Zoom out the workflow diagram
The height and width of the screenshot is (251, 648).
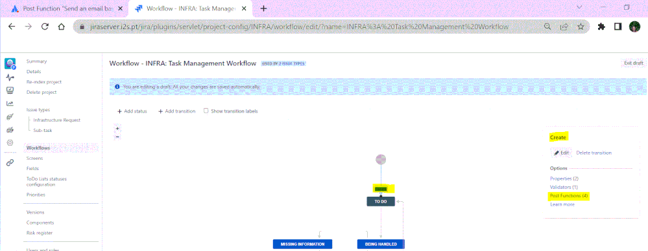pos(117,136)
